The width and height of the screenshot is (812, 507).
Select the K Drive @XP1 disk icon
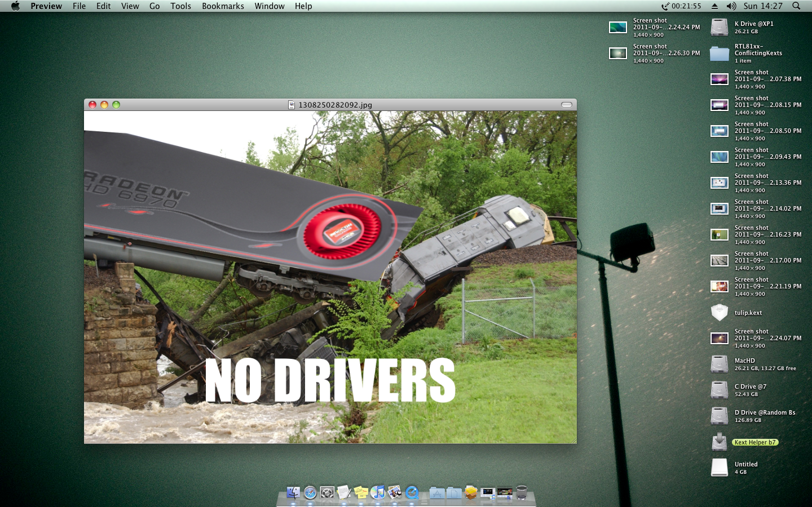pos(720,27)
